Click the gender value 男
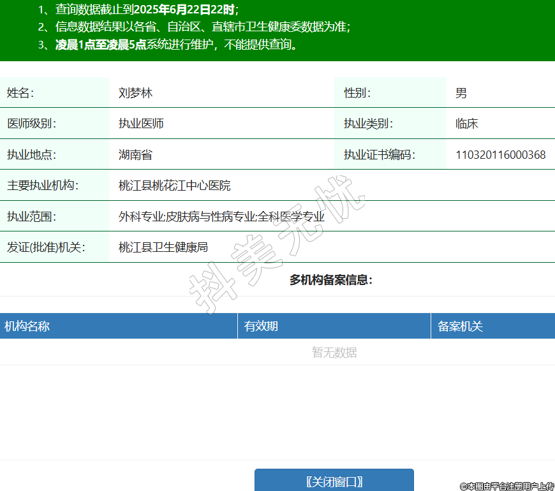This screenshot has width=555, height=491. click(461, 93)
